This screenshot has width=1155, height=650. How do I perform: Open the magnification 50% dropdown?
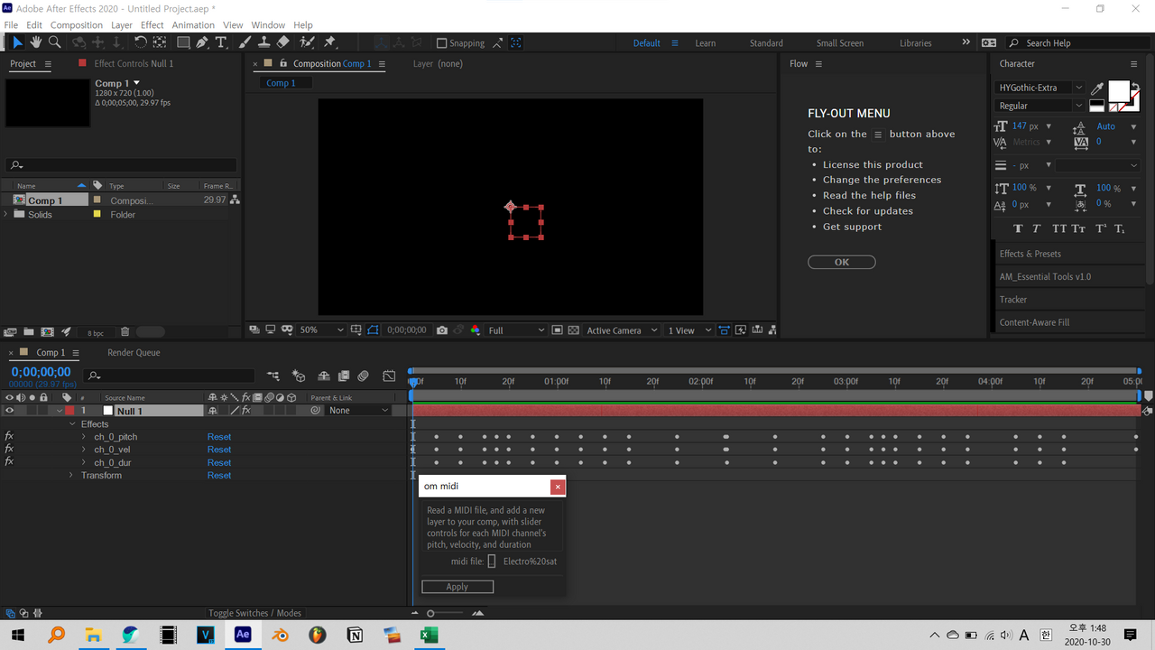(322, 330)
